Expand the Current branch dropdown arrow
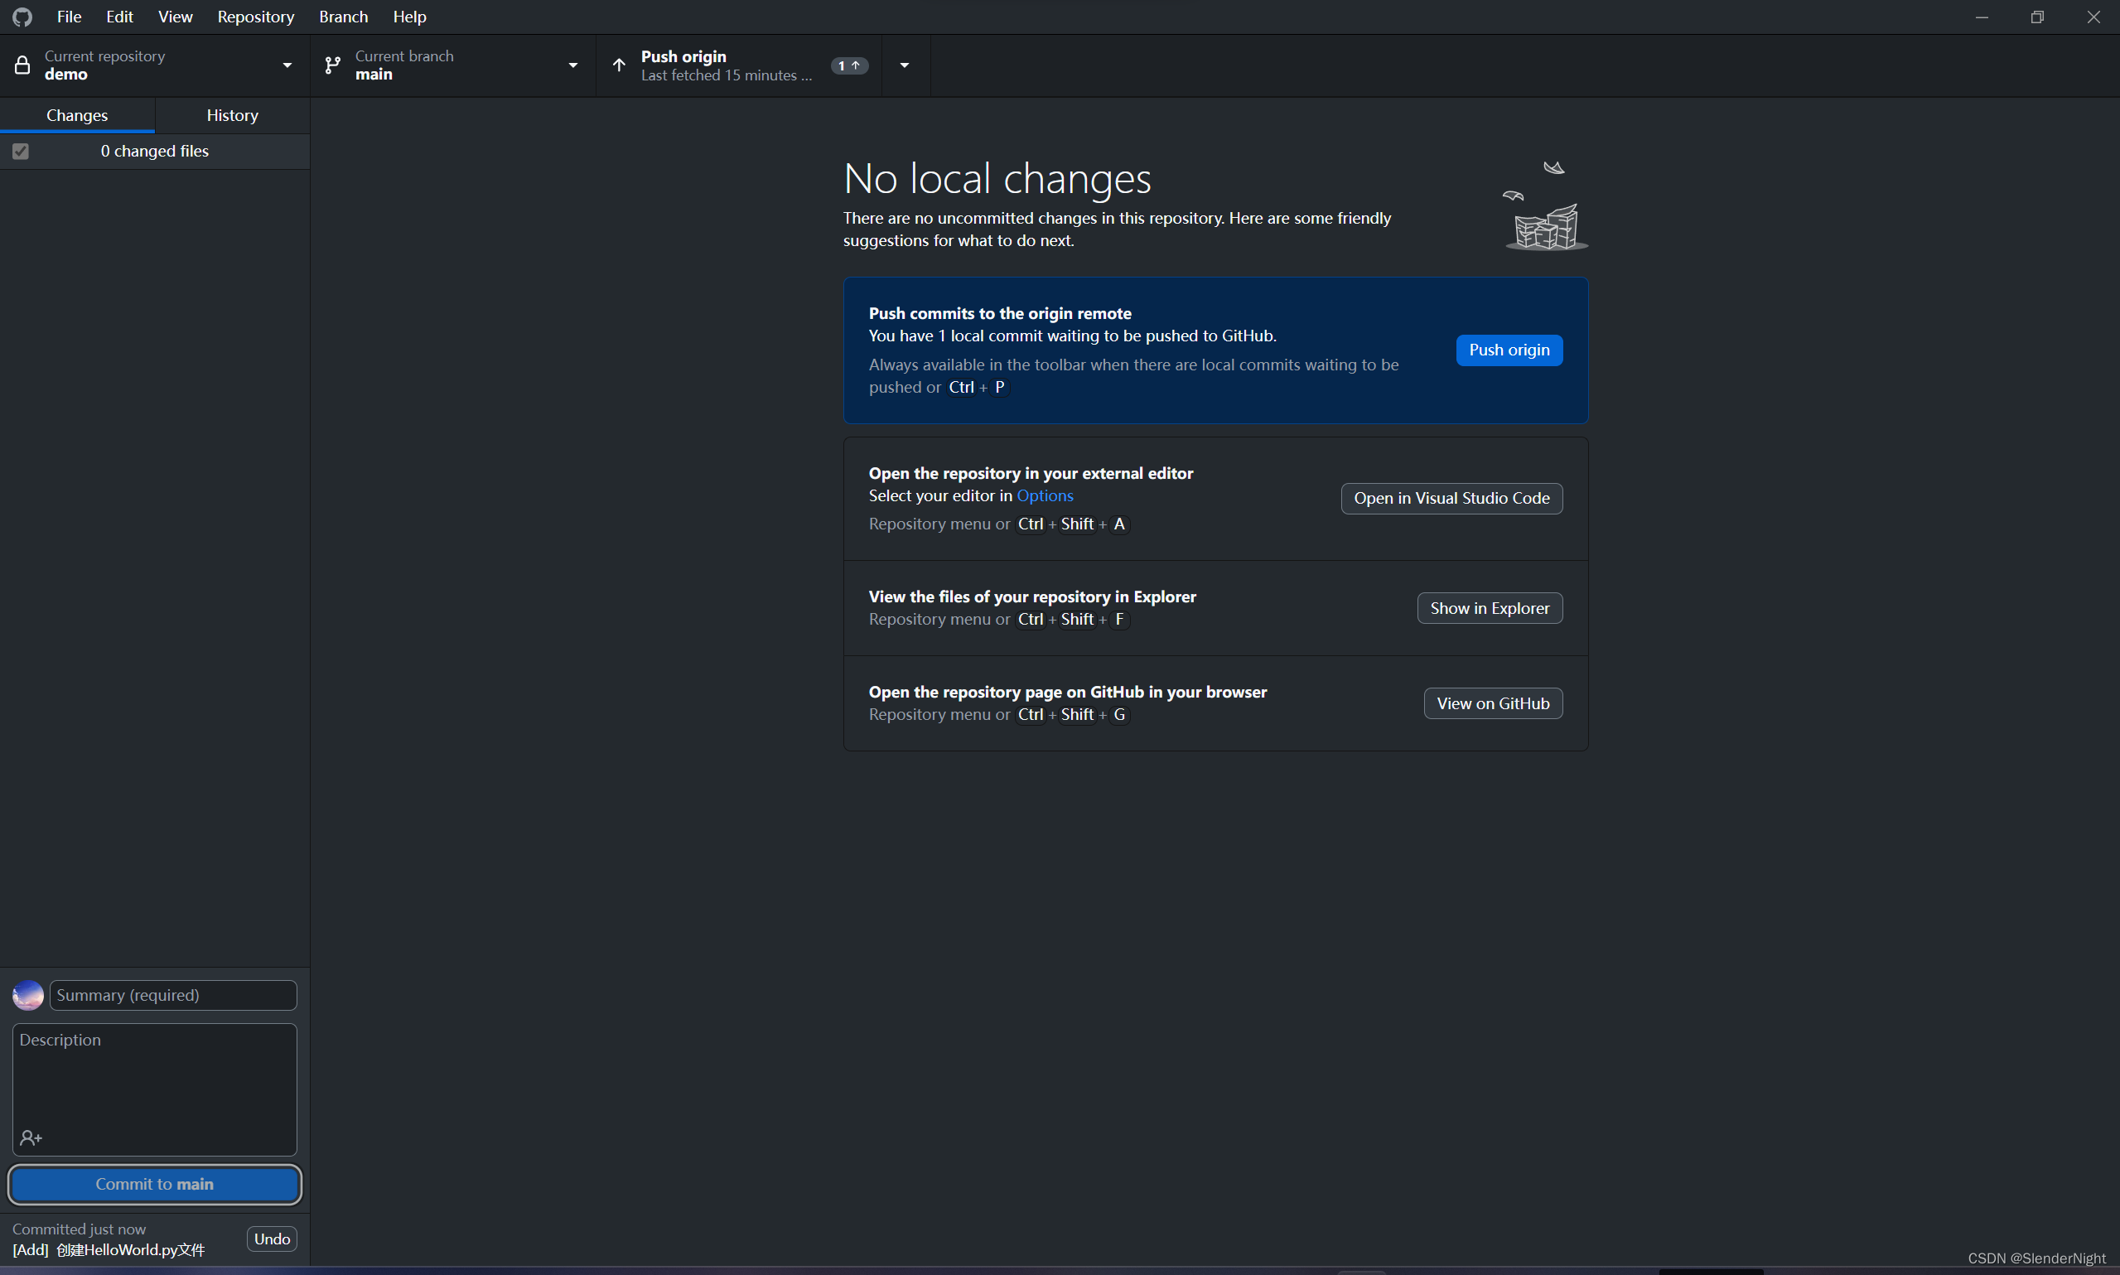2120x1275 pixels. point(573,65)
